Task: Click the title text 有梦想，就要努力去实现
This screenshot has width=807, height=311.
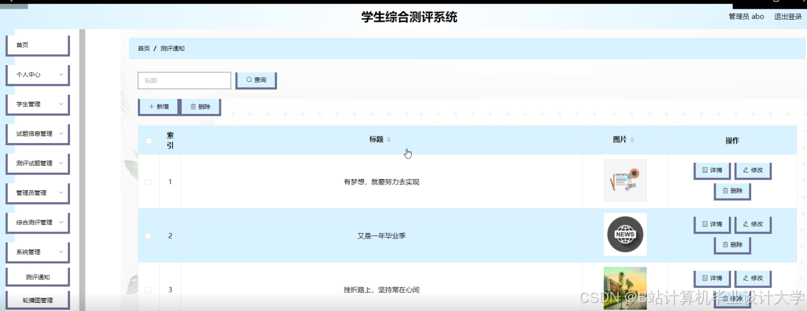Action: 381,182
